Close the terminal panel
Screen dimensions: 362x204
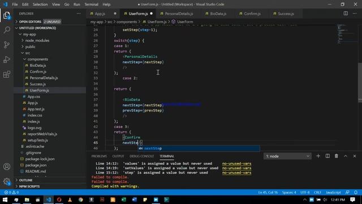pyautogui.click(x=355, y=156)
